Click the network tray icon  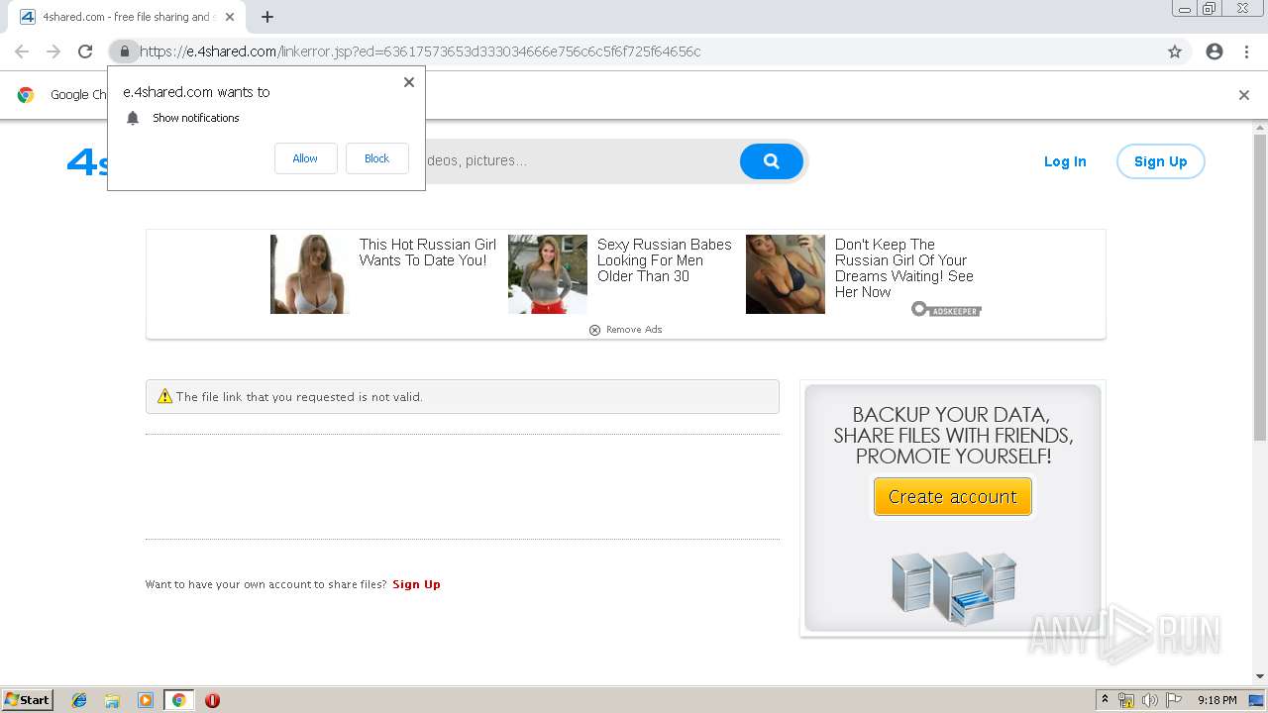click(1126, 700)
